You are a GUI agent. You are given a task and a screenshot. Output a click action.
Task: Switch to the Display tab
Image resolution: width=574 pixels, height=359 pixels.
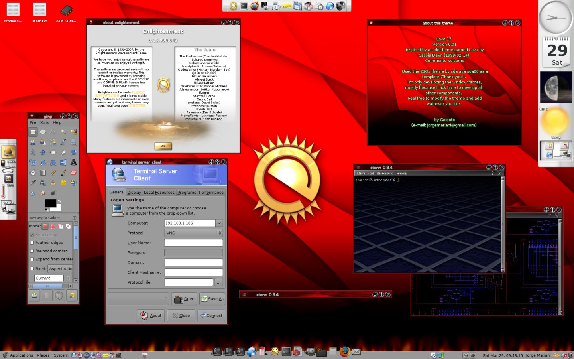point(134,192)
